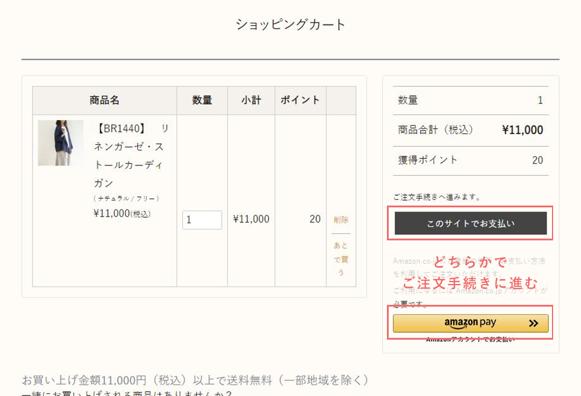This screenshot has width=581, height=396.
Task: Click the 削除 link to remove the item
Action: pos(341,220)
